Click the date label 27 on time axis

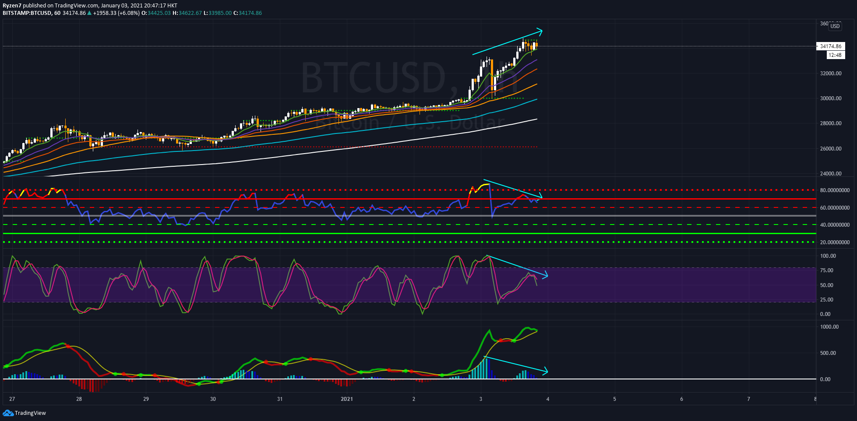point(12,399)
